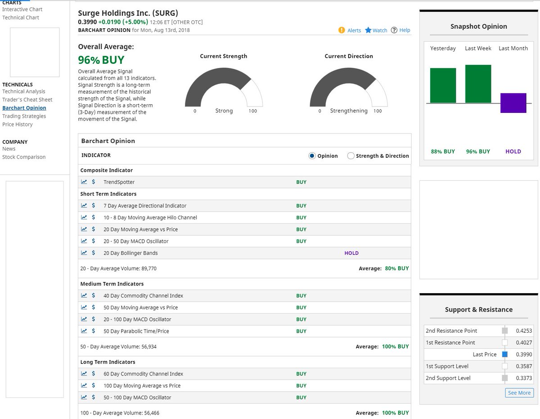Click dollar icon for 10 - 8 Day Hilo Channel
This screenshot has width=540, height=419.
click(94, 217)
